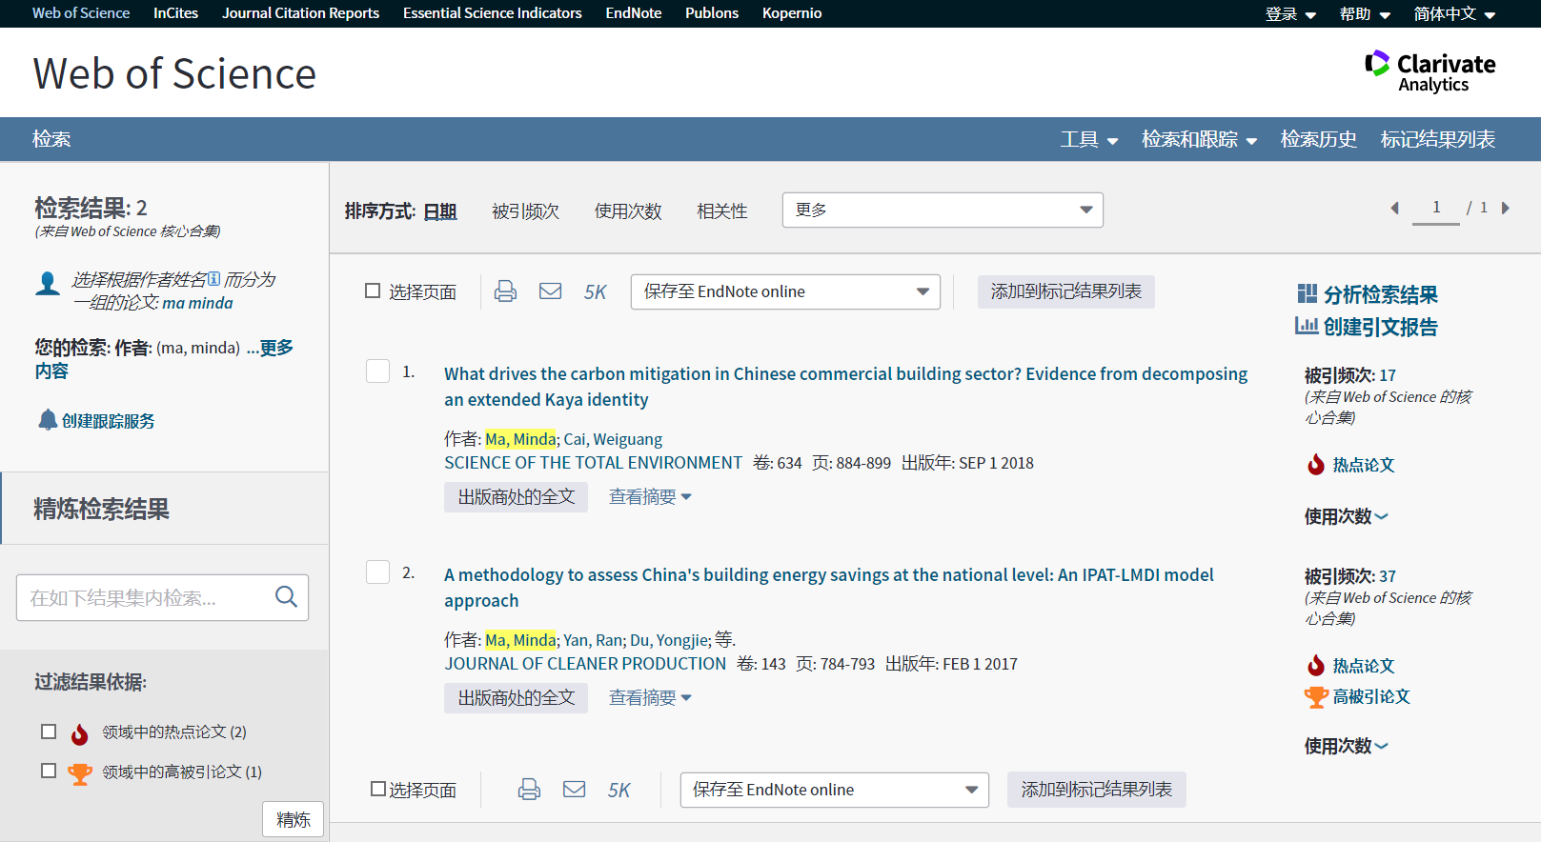Sort results by 相关性
The height and width of the screenshot is (842, 1541).
click(721, 211)
